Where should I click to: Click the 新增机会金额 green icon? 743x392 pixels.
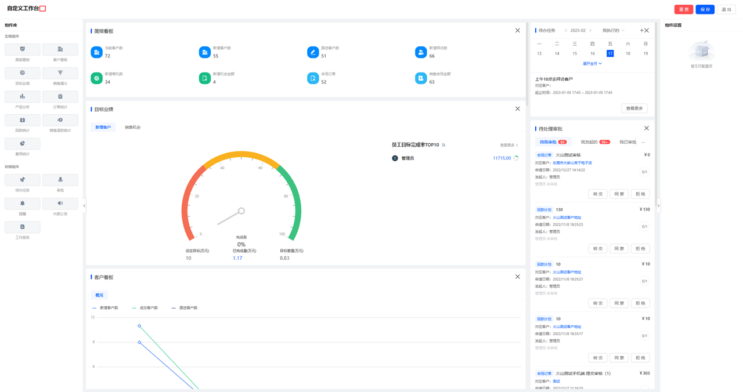204,78
